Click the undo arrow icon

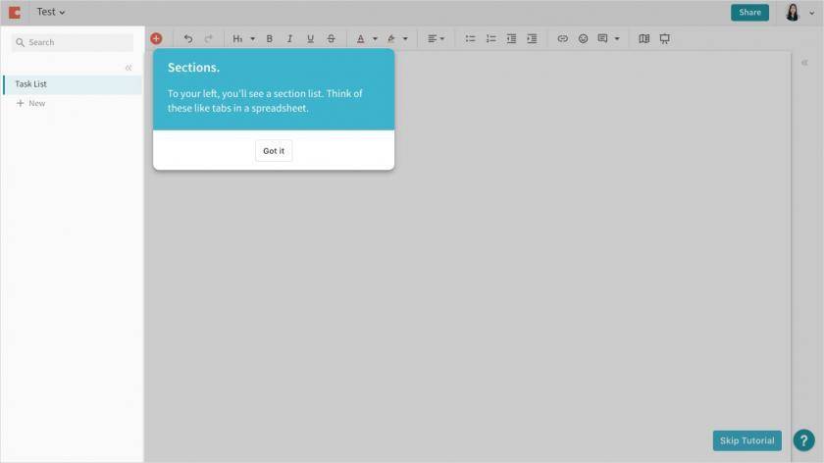tap(187, 38)
